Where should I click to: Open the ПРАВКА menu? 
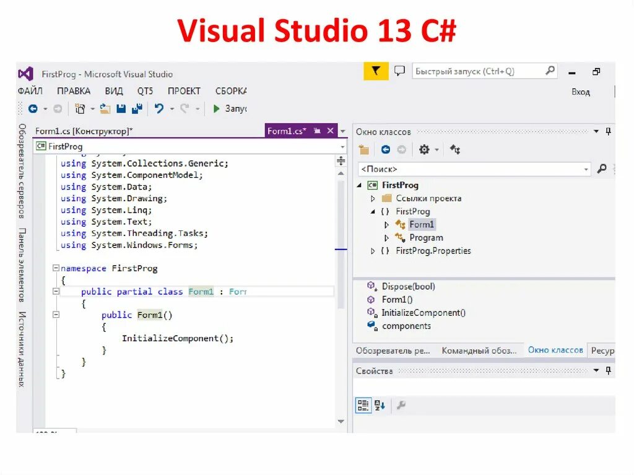74,91
